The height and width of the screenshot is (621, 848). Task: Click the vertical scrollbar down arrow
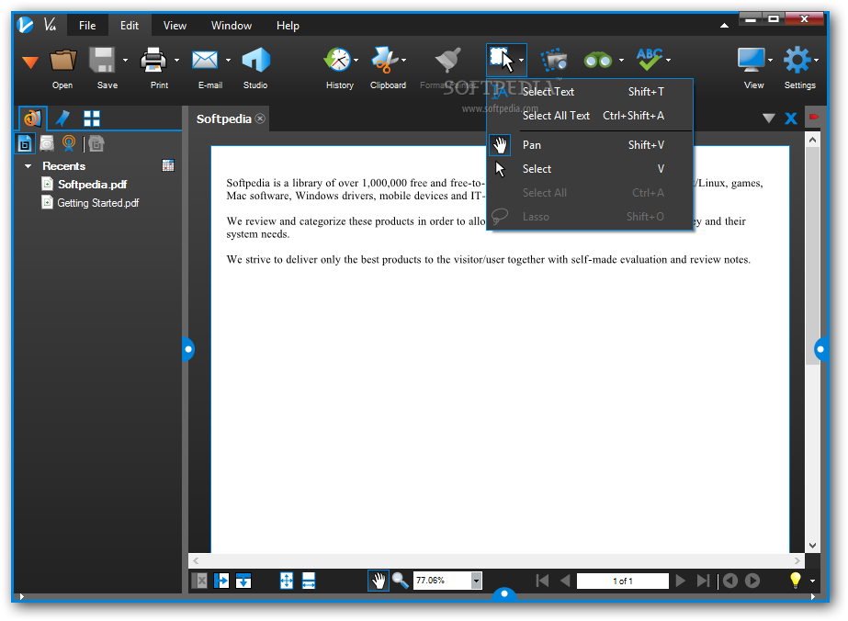click(812, 546)
